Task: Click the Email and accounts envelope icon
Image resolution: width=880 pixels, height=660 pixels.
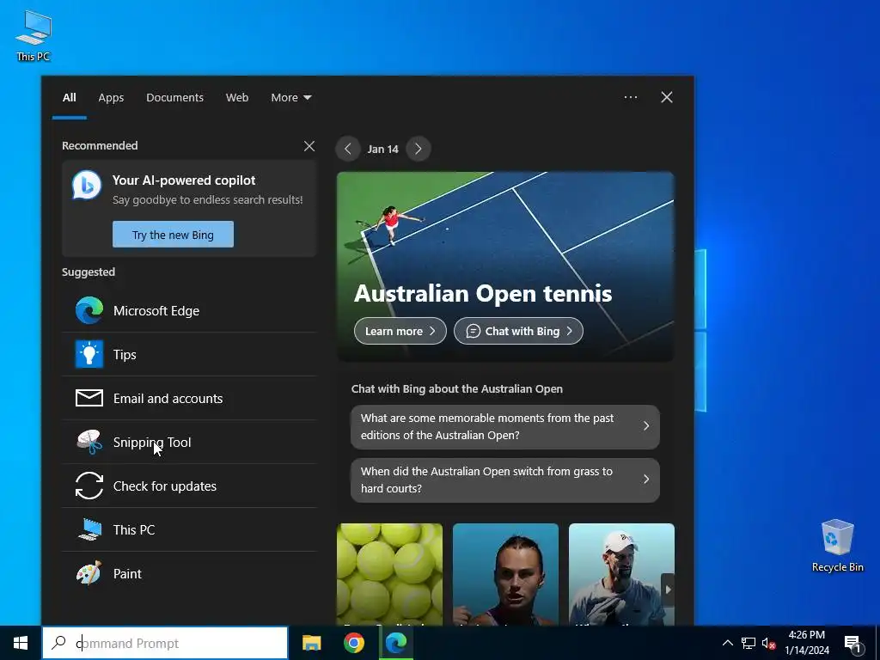Action: (89, 398)
